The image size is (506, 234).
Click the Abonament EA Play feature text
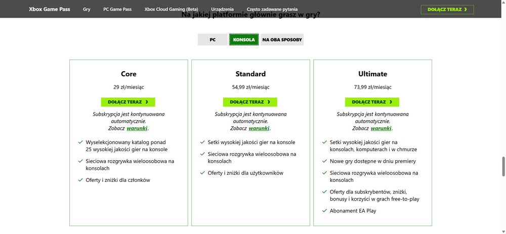(353, 211)
